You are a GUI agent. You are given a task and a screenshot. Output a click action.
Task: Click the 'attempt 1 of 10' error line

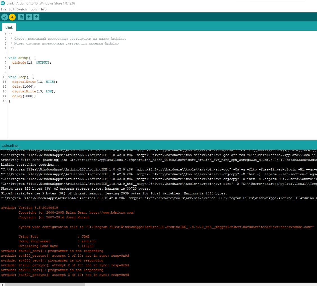(x=65, y=256)
